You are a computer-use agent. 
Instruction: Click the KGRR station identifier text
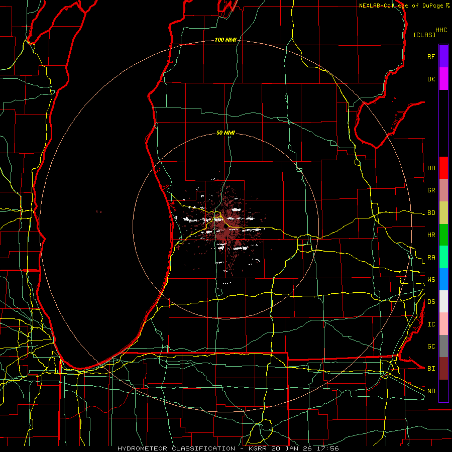point(258,448)
